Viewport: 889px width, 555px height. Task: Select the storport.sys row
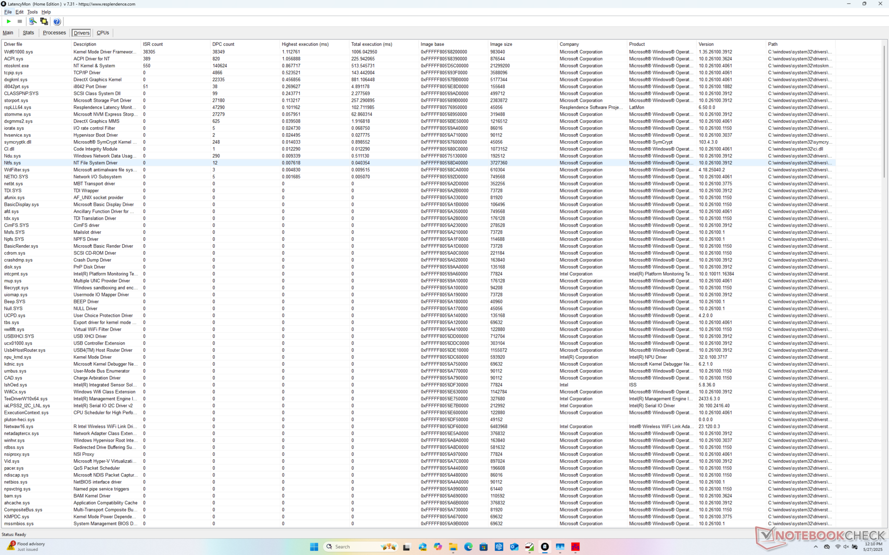tap(419, 100)
